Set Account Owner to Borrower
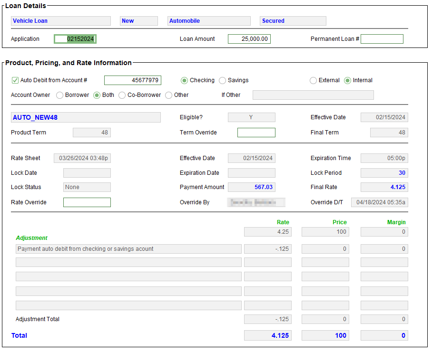 60,95
